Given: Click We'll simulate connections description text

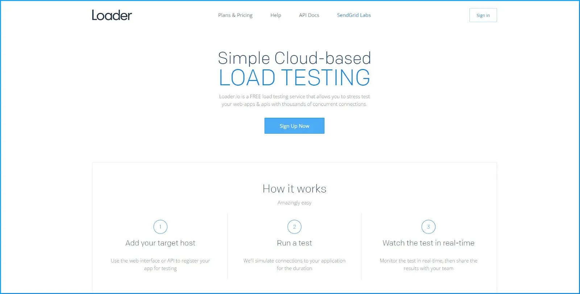Looking at the screenshot, I should coord(294,265).
